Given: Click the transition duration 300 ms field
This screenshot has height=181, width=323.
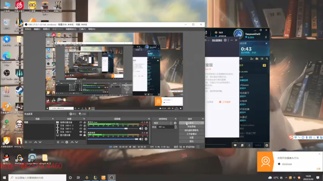Looking at the screenshot, I should (166, 127).
